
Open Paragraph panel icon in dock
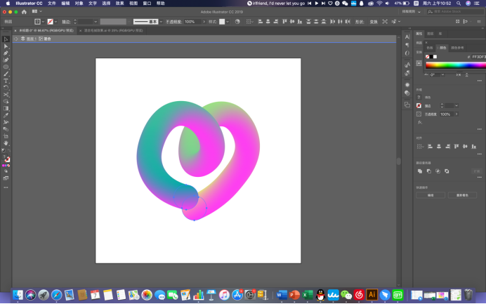point(407,45)
